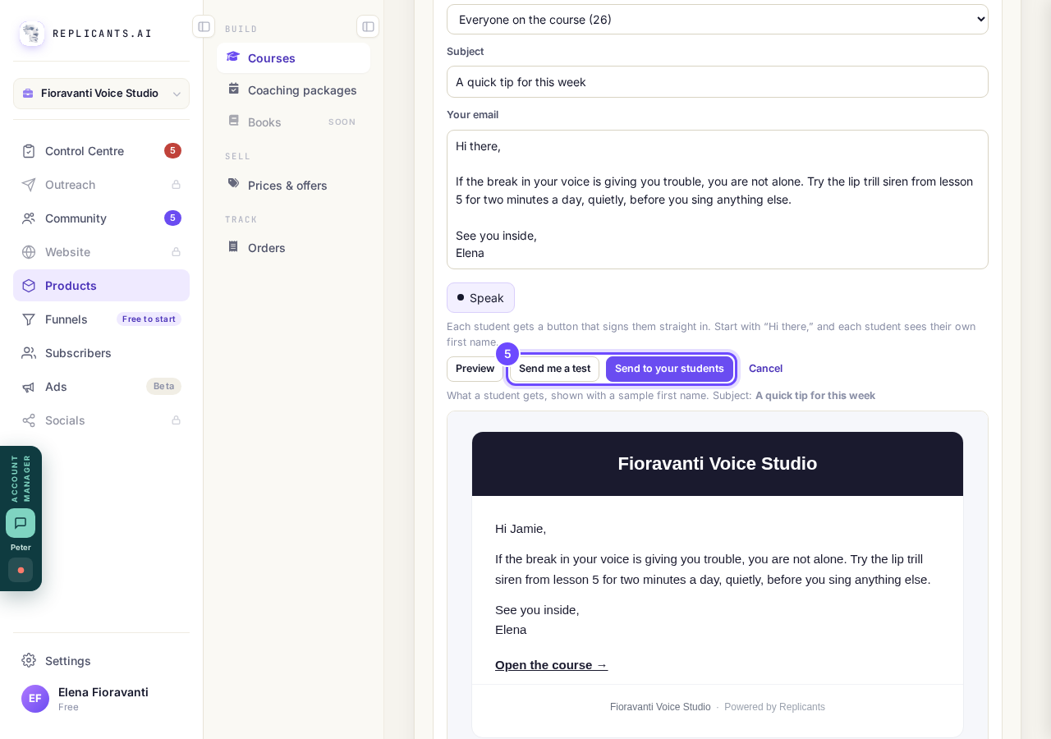The width and height of the screenshot is (1051, 739).
Task: Click the preview header 'Fioravanti Voice Studio'
Action: [718, 464]
